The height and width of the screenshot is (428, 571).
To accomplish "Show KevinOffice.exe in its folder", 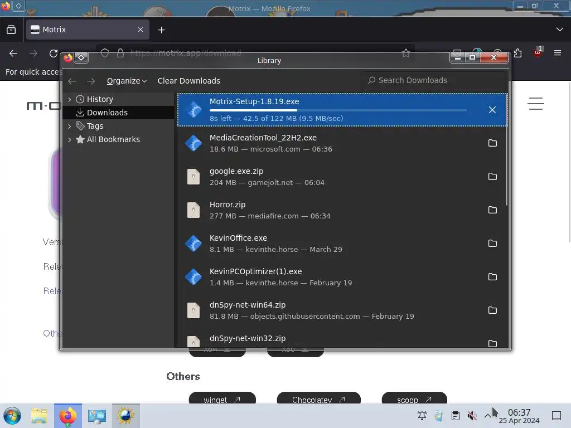I will tap(492, 244).
